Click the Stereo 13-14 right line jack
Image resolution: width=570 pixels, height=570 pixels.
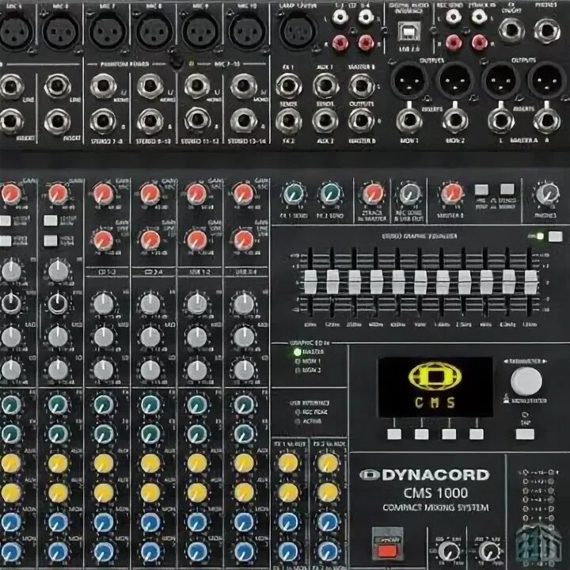(244, 120)
